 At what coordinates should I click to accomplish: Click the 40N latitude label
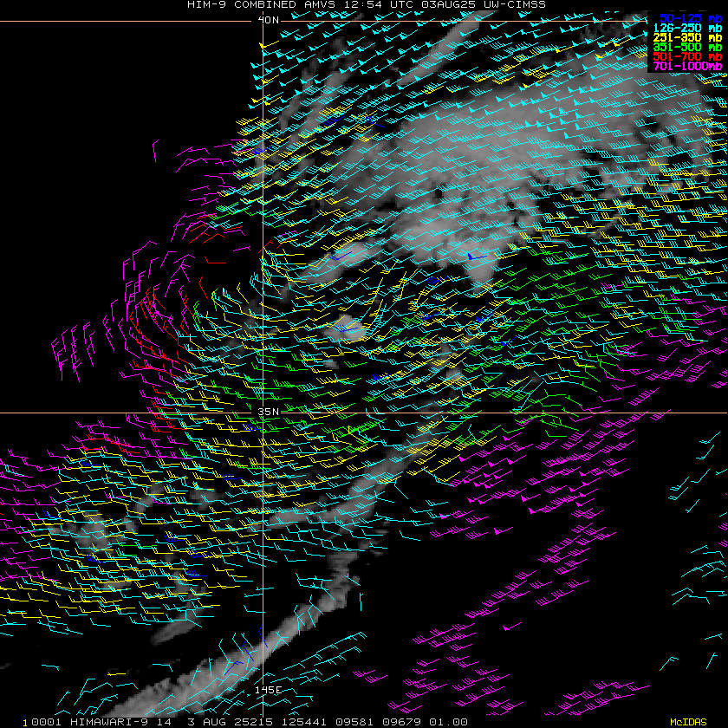pos(270,20)
